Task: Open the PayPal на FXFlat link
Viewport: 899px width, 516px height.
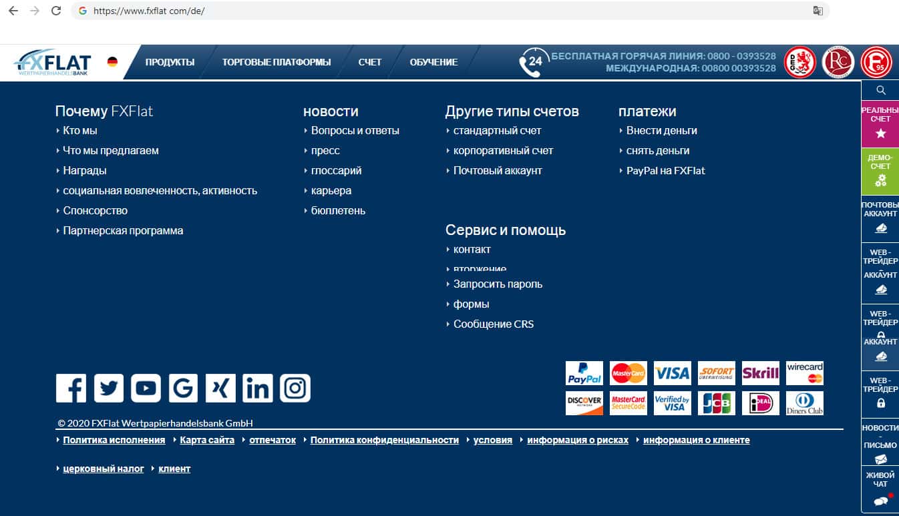Action: coord(666,171)
